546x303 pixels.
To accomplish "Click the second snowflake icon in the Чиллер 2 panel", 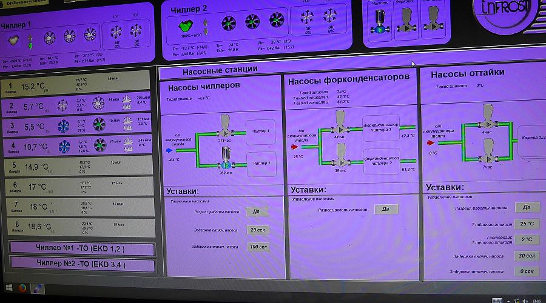I will tap(329, 15).
